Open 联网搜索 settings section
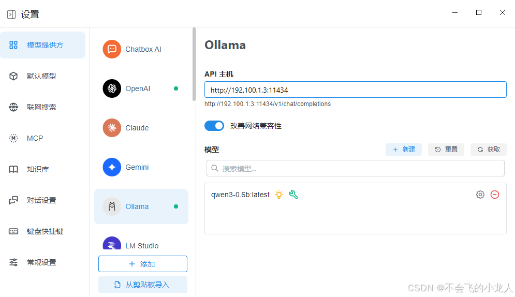 [x=42, y=107]
